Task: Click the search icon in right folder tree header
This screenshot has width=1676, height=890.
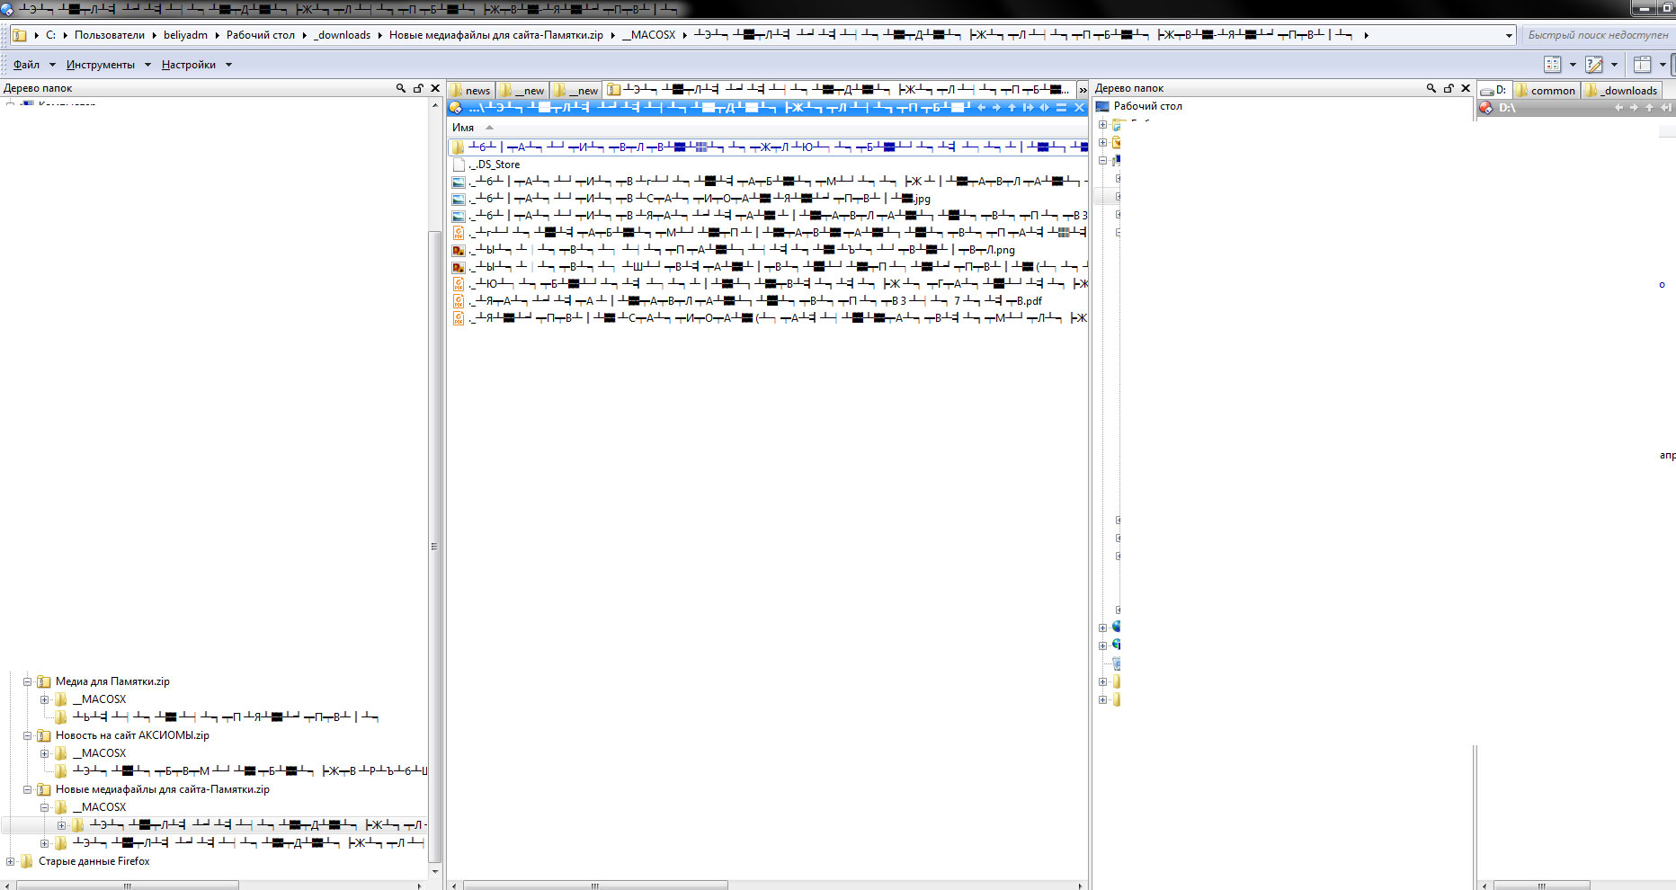Action: 1431,88
